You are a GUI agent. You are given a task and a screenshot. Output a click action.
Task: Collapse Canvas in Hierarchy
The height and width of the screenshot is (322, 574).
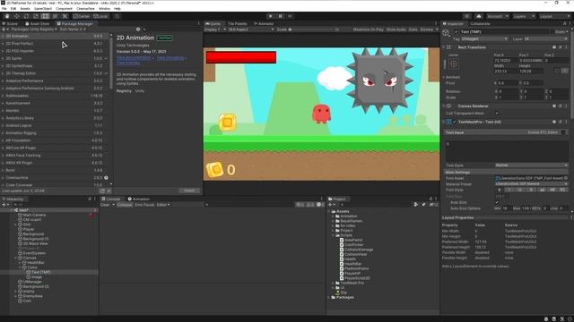click(x=16, y=258)
